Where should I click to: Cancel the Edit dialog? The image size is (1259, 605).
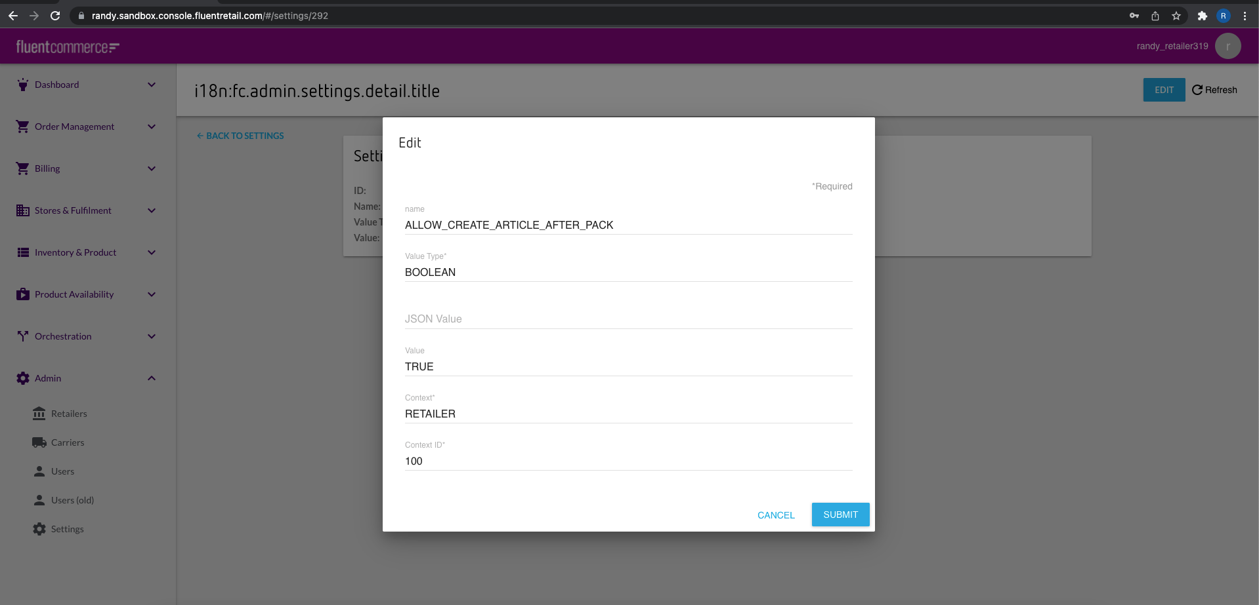(x=776, y=515)
